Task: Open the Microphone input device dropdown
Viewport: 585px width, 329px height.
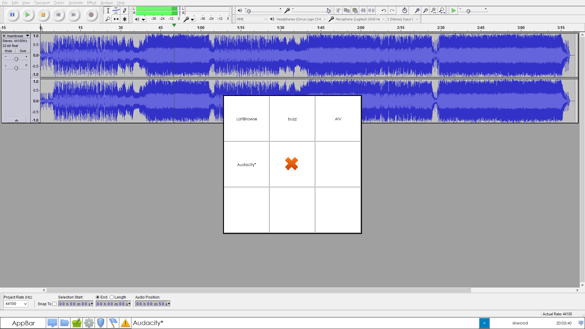Action: 360,19
